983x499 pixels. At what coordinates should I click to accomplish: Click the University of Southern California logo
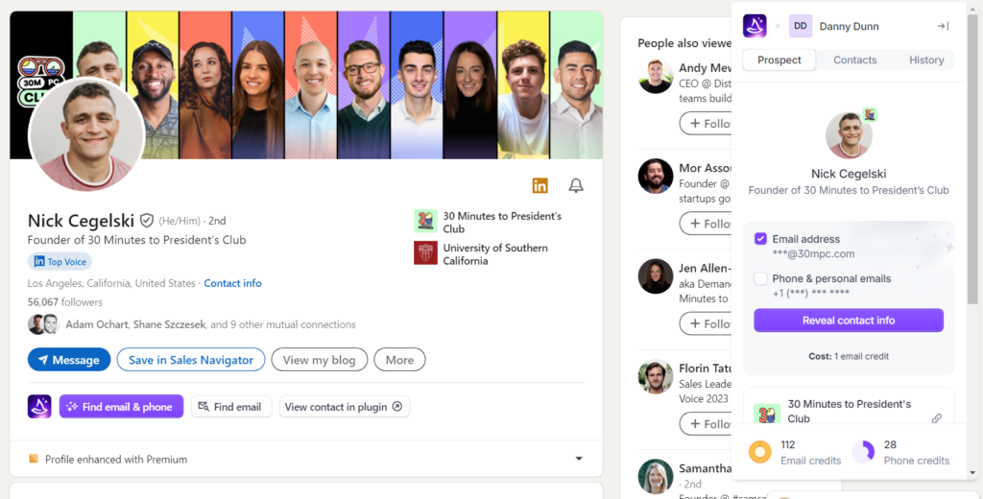(425, 253)
